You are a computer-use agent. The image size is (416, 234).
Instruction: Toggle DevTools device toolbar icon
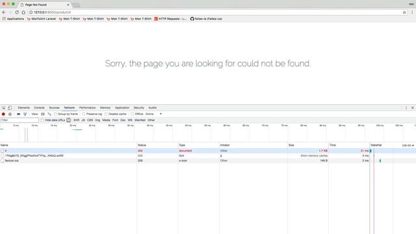point(10,108)
